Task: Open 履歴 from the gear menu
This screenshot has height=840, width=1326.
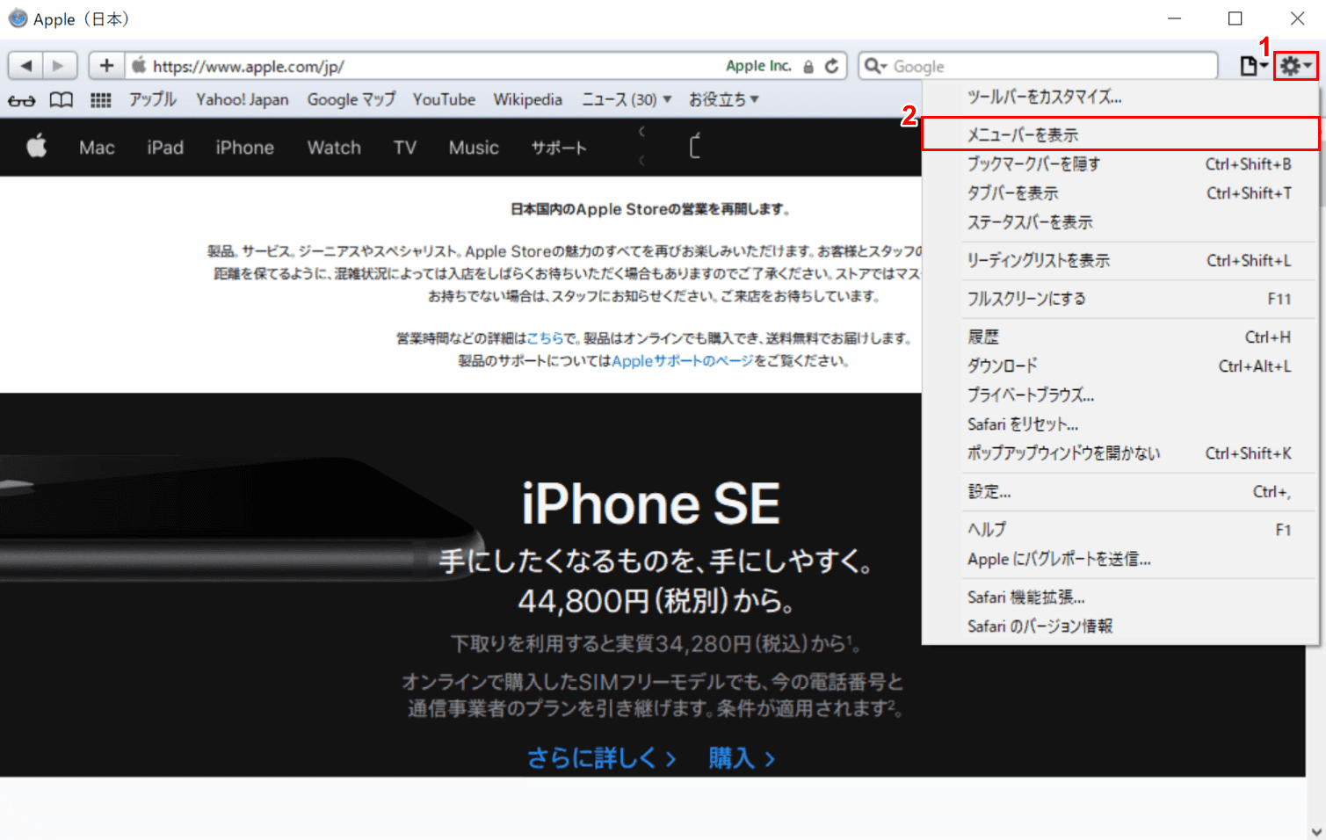Action: pos(1120,337)
